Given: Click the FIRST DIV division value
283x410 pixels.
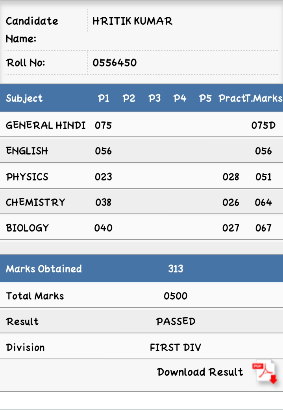Looking at the screenshot, I should 176,347.
